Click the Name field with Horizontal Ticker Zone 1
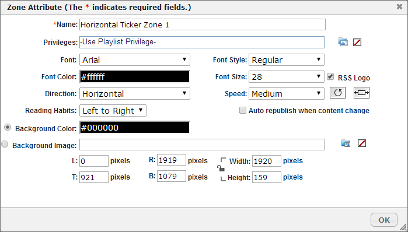The height and width of the screenshot is (232, 408). point(203,24)
